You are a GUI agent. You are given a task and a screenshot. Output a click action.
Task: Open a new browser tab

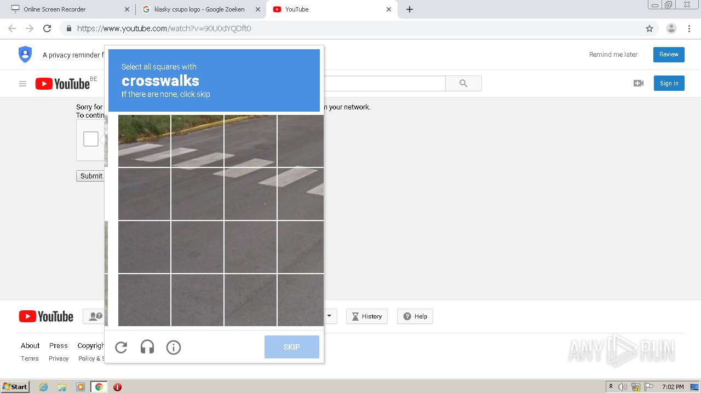coord(410,9)
